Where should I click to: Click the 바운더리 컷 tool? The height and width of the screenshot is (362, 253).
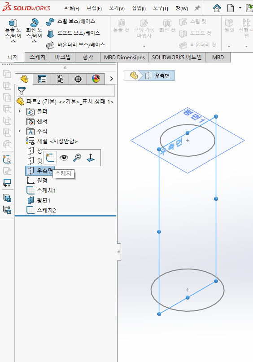(x=198, y=45)
